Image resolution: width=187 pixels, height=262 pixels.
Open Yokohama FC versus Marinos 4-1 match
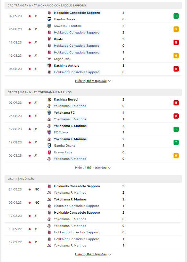93,116
